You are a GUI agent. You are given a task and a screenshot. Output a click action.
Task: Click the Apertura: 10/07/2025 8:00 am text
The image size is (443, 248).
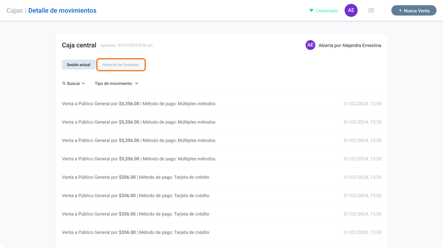point(126,45)
